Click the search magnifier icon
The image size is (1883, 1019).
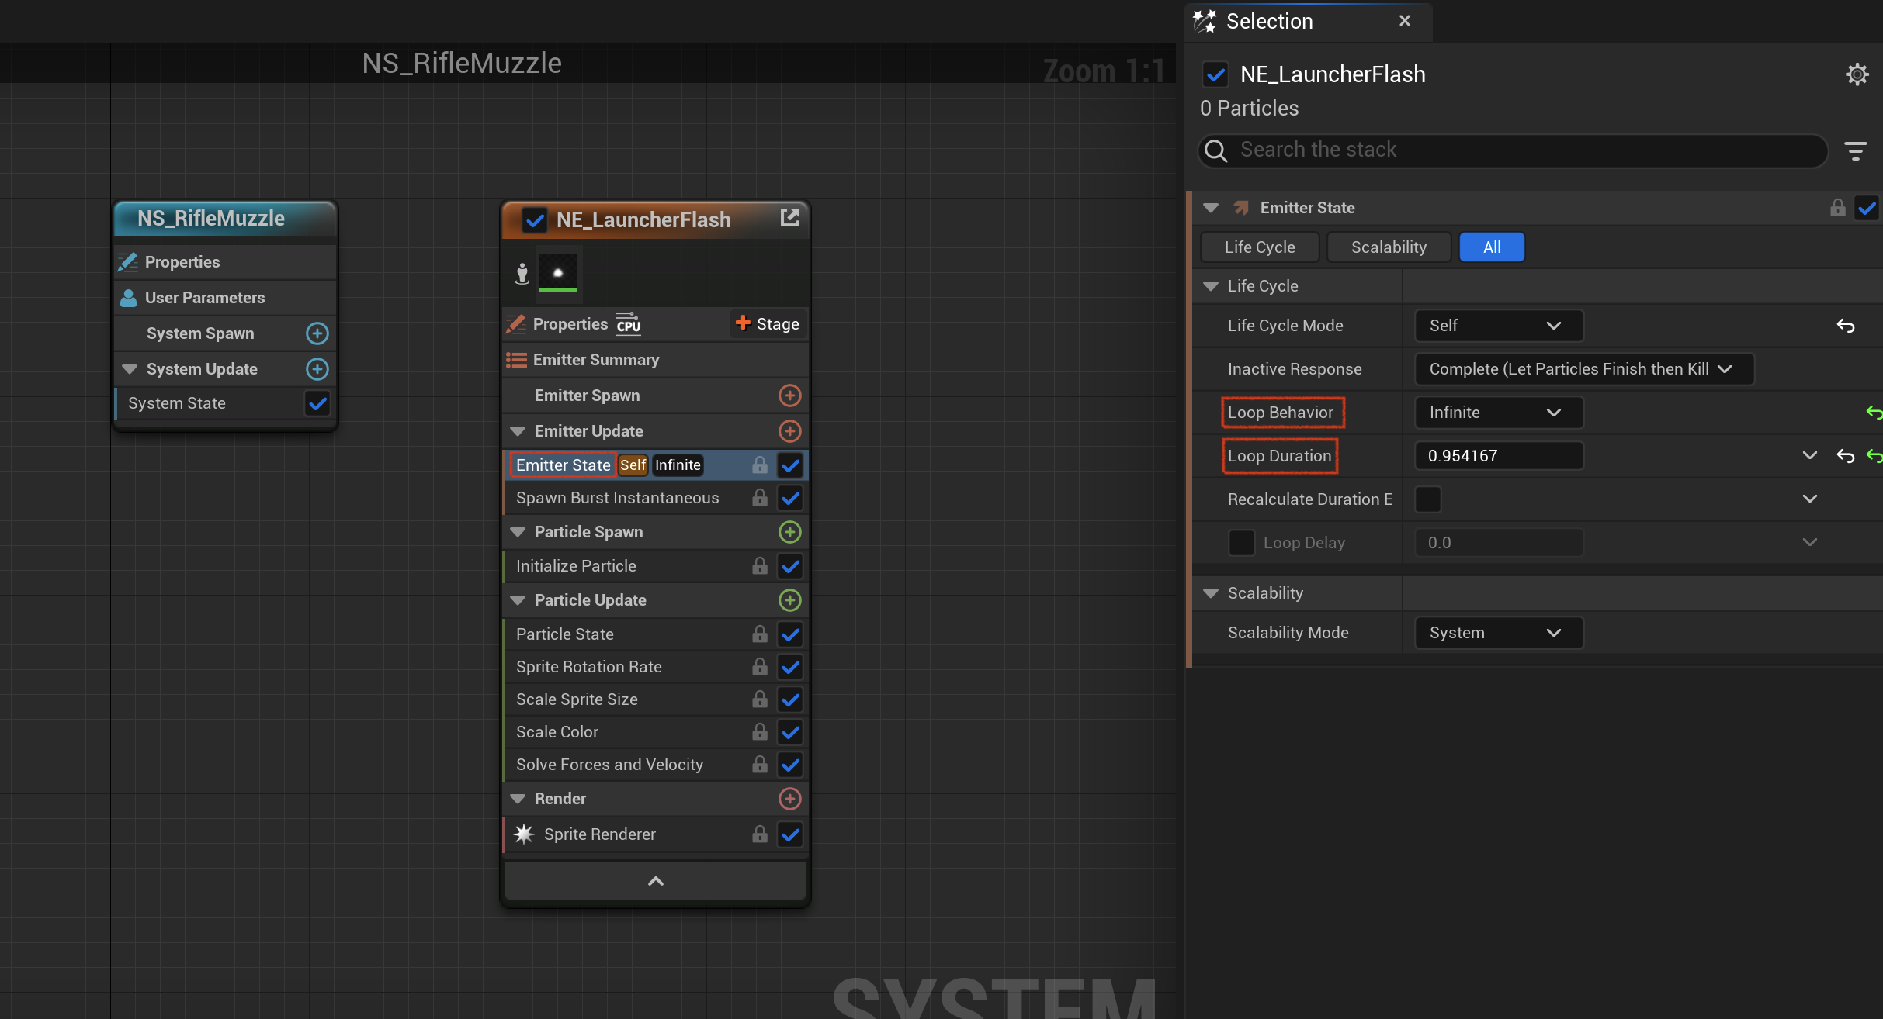[x=1216, y=150]
